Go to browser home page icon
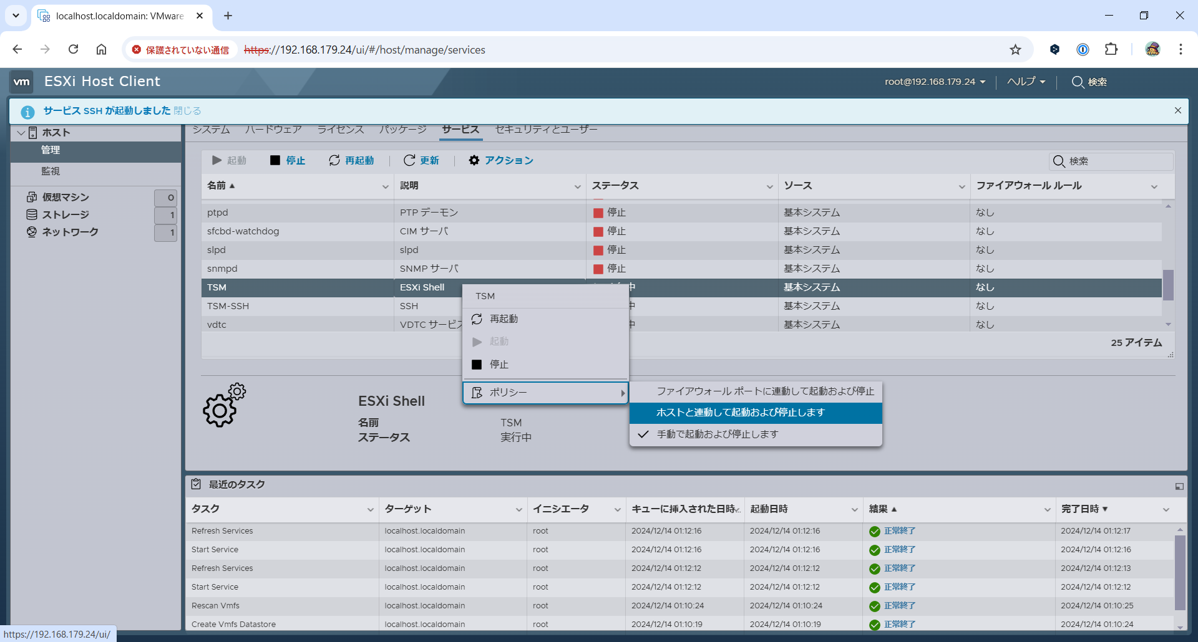Image resolution: width=1198 pixels, height=642 pixels. pos(101,49)
